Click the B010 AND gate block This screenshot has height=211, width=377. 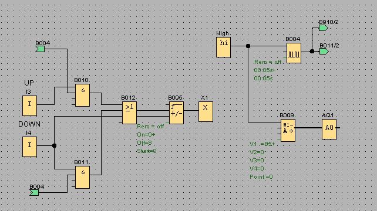[82, 95]
